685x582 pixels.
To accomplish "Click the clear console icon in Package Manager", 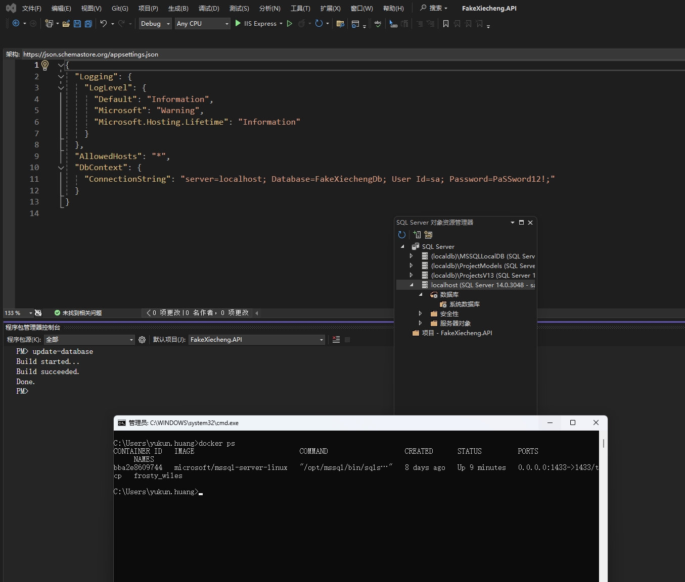I will (x=336, y=340).
